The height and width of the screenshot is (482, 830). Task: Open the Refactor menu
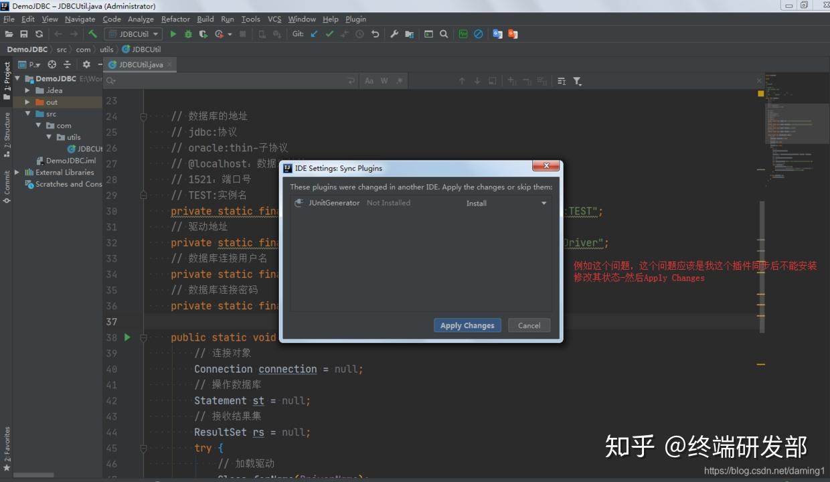pos(175,19)
